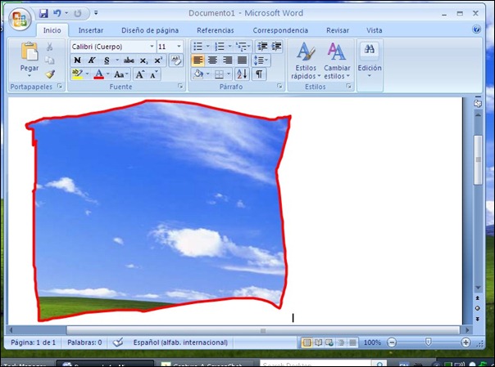Click the Pegar clipboard icon
Viewport: 495px width, 367px height.
30,51
